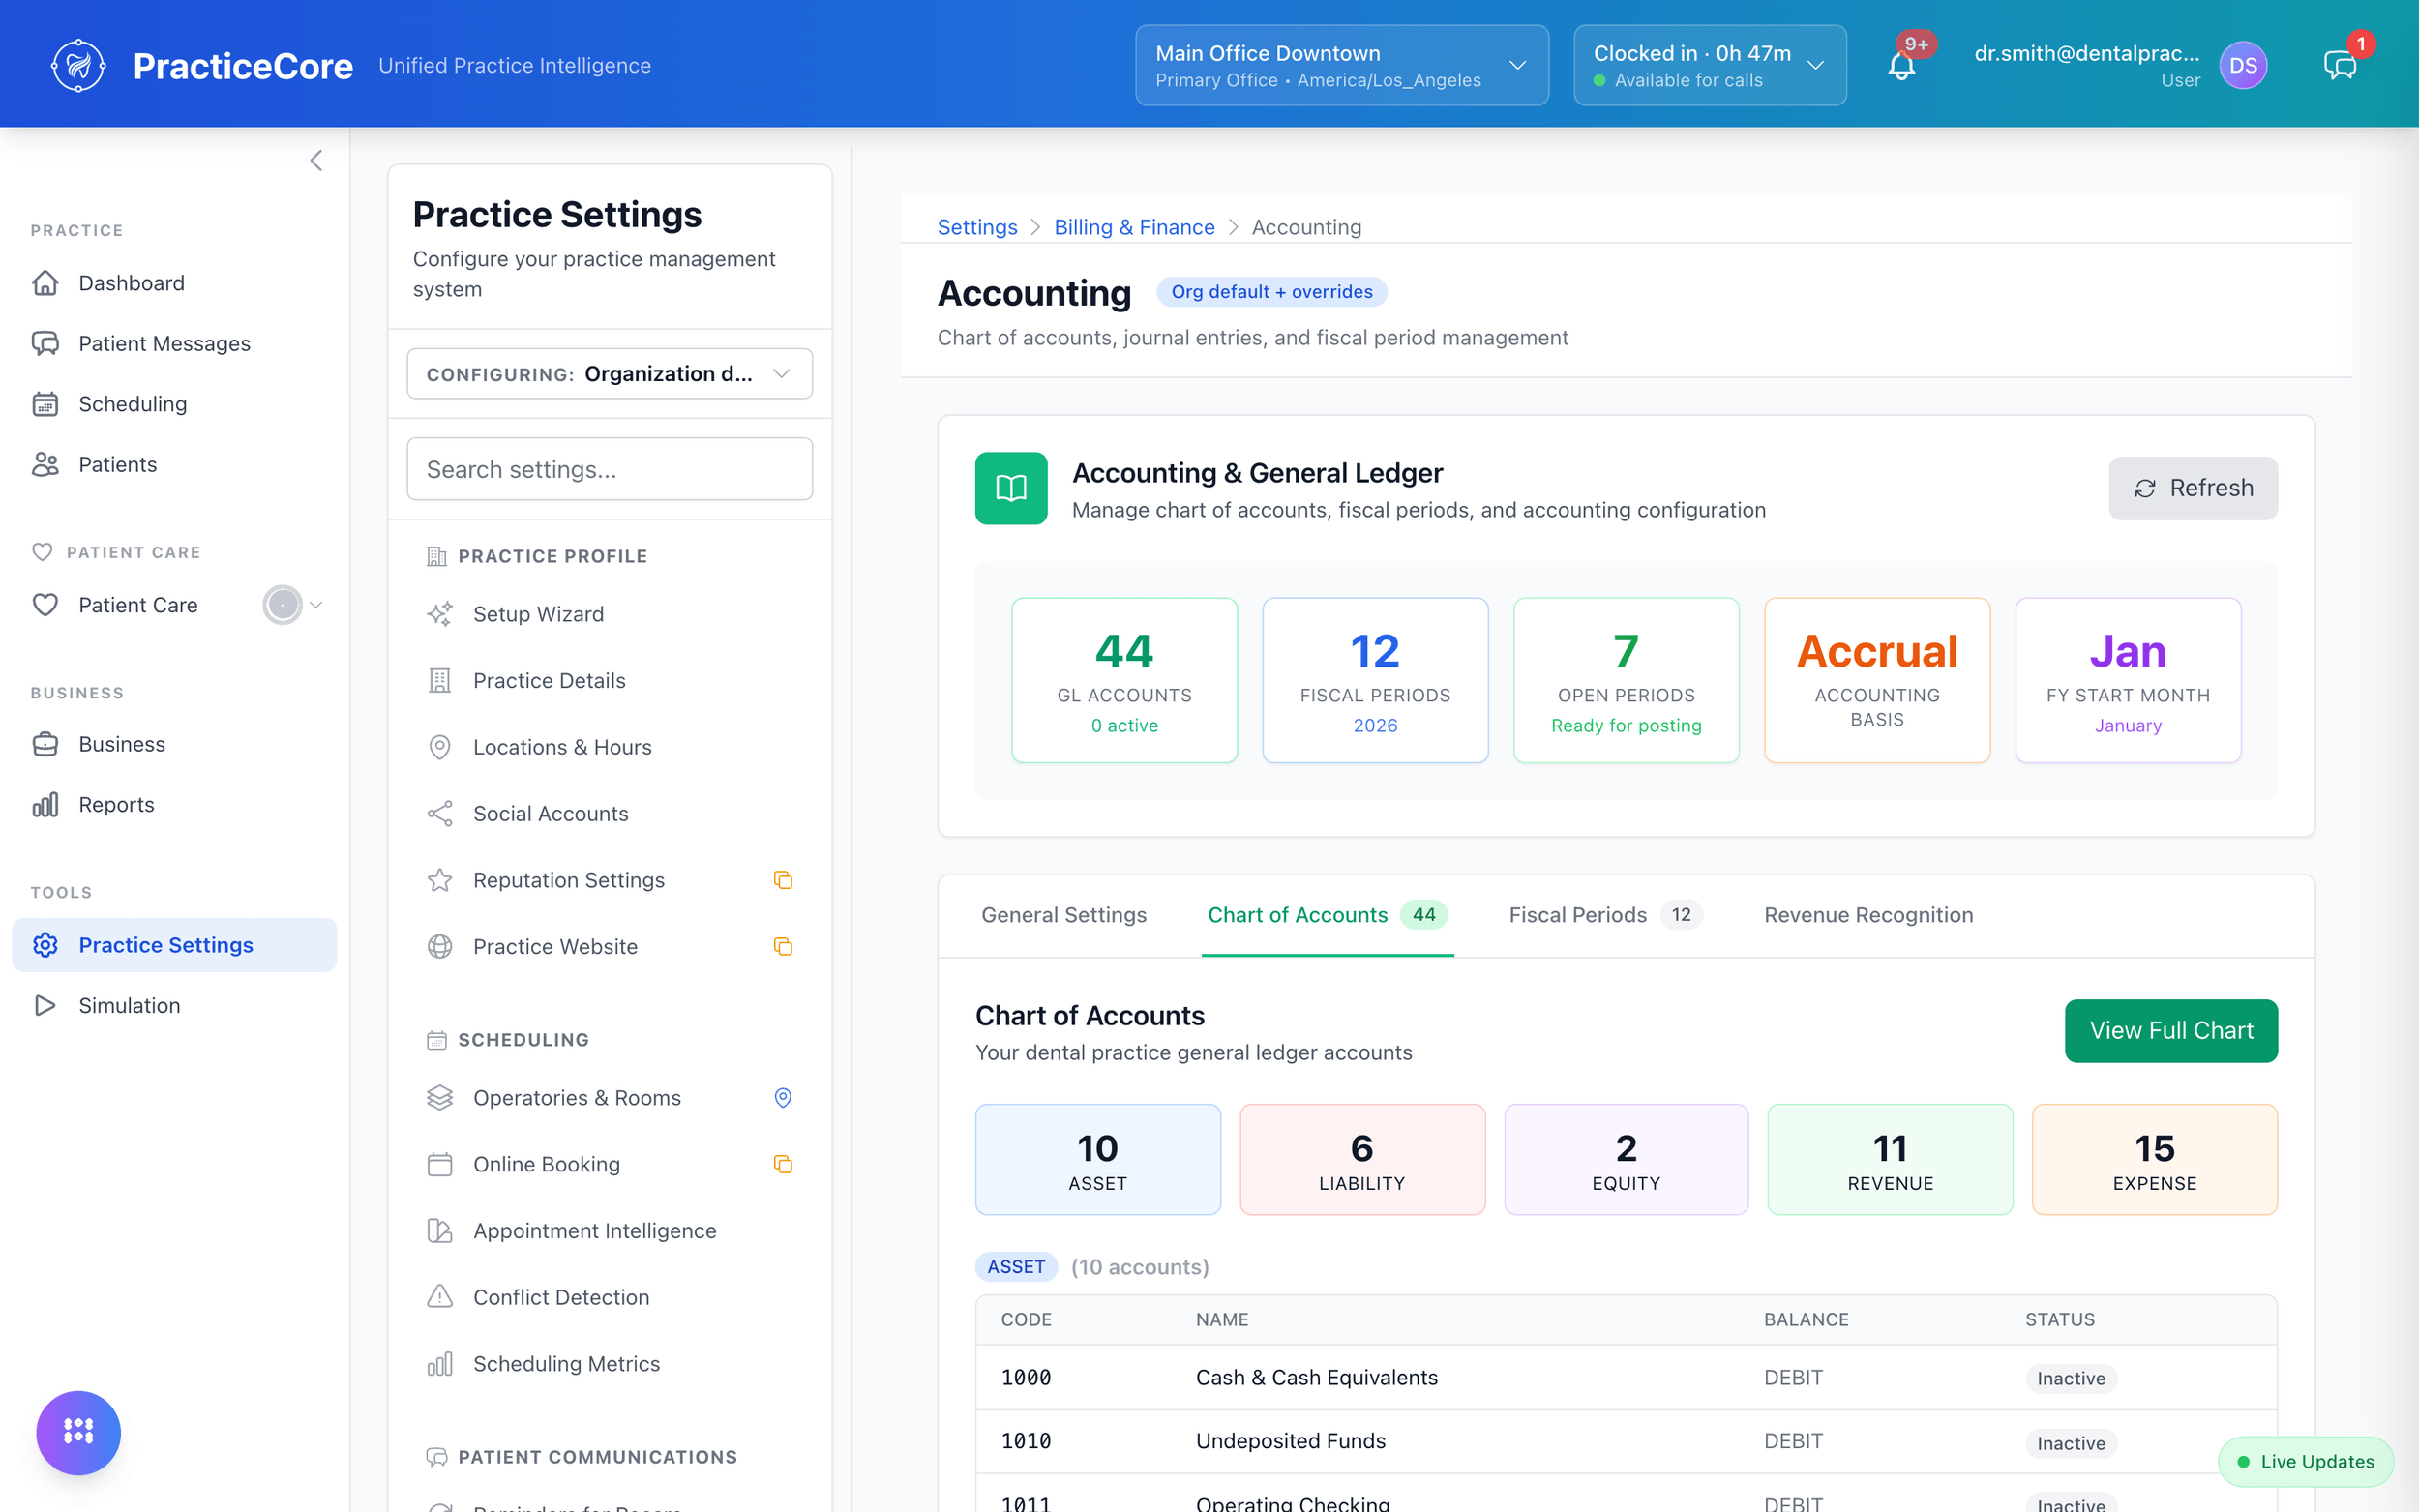
Task: Click the Org default + overrides badge
Action: point(1271,291)
